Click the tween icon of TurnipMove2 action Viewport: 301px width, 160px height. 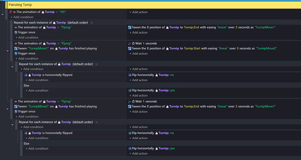click(x=130, y=49)
